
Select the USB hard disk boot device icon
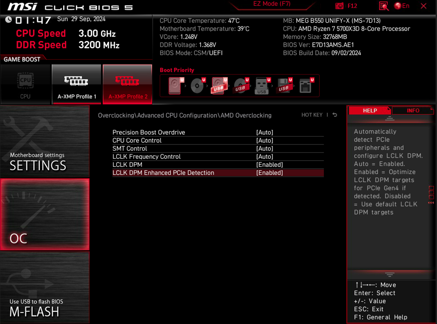pyautogui.click(x=219, y=86)
